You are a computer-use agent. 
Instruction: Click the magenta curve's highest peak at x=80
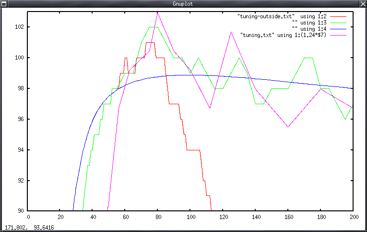pos(157,12)
